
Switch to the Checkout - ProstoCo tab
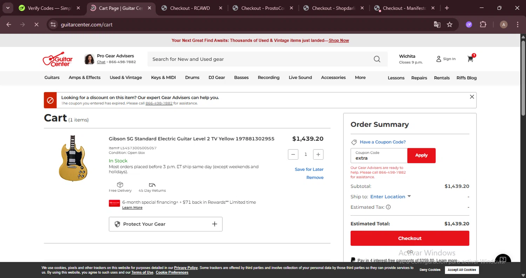pos(263,8)
